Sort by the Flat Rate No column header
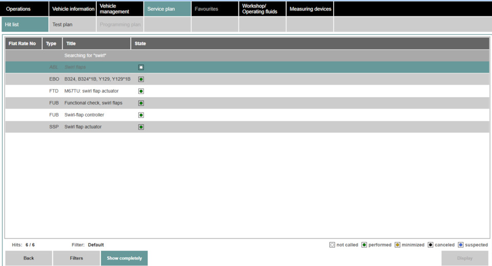This screenshot has height=266, width=492. (23, 44)
